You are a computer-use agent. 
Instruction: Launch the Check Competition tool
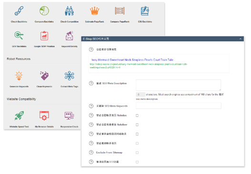(70, 11)
